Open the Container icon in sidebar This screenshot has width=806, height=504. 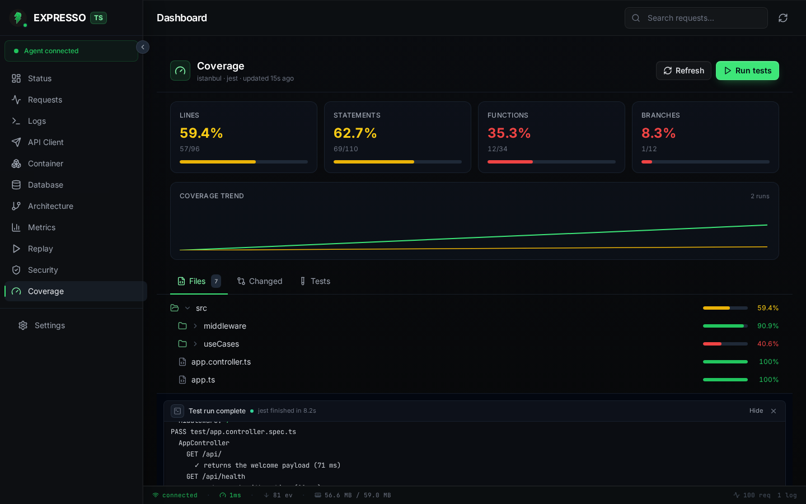point(16,164)
